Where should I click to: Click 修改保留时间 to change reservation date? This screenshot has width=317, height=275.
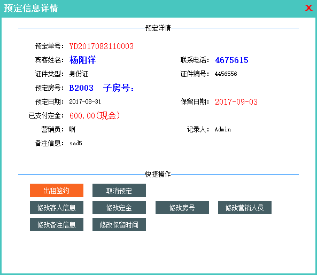point(119,224)
